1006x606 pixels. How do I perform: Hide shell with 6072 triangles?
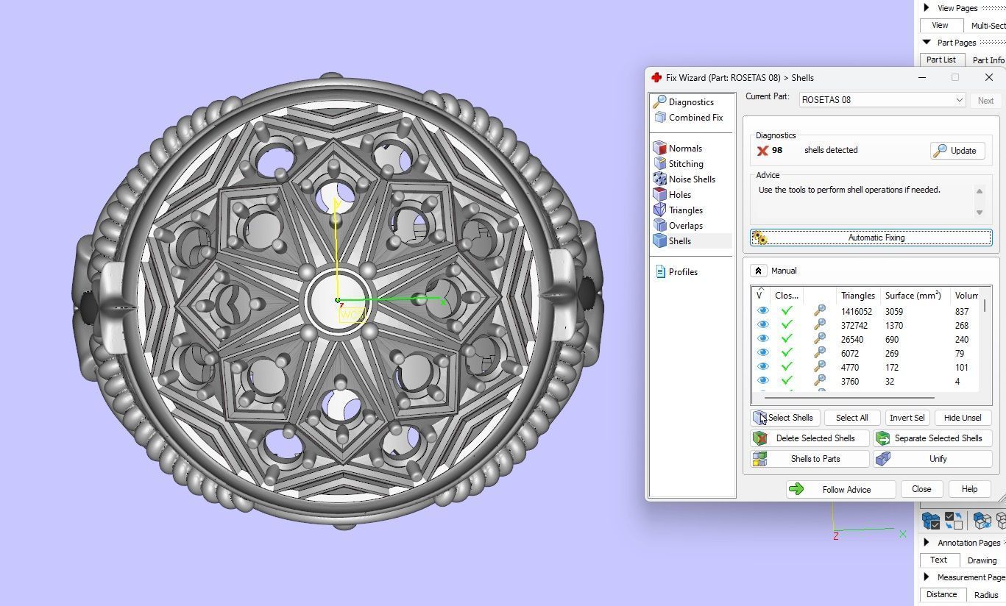[762, 354]
